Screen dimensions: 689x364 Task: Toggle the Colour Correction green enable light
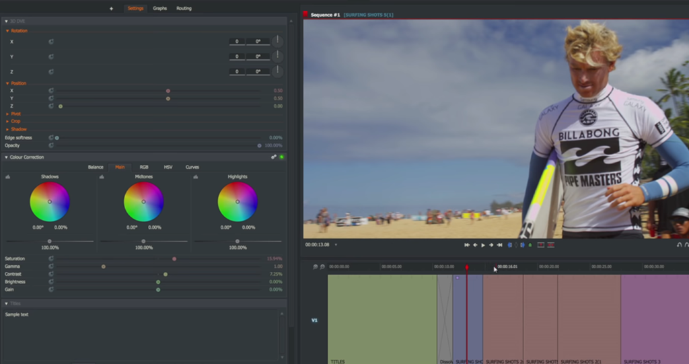click(282, 157)
